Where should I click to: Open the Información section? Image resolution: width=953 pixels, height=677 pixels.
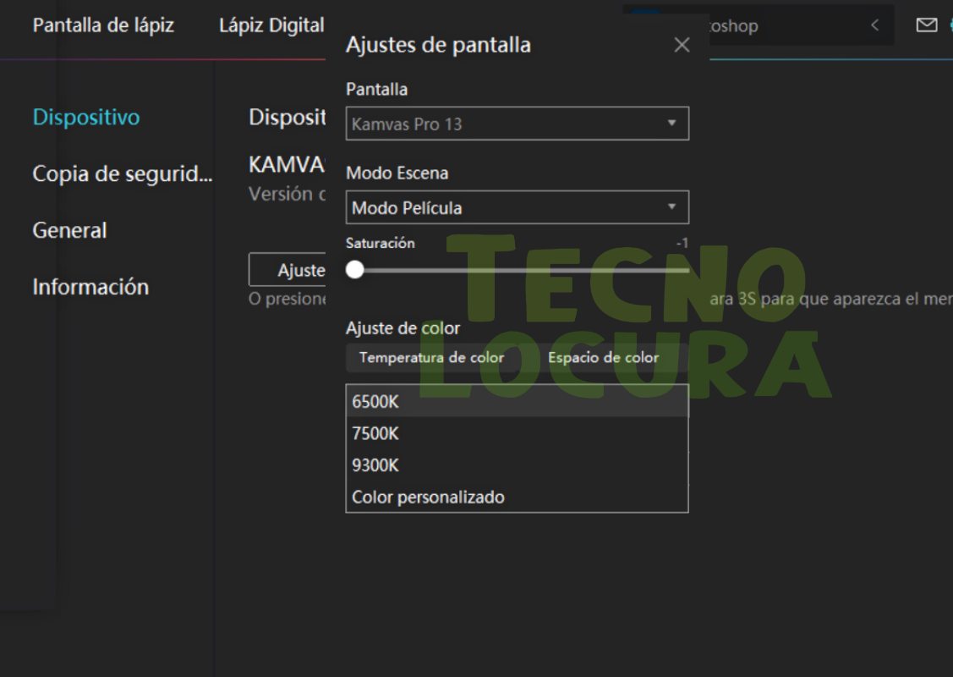click(x=90, y=287)
